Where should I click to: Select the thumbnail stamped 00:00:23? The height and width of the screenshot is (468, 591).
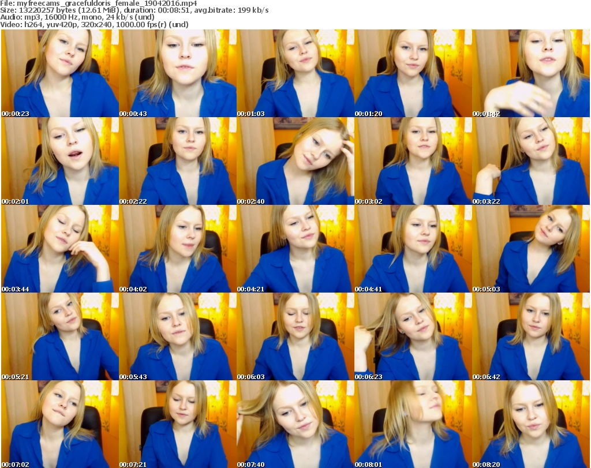(60, 73)
